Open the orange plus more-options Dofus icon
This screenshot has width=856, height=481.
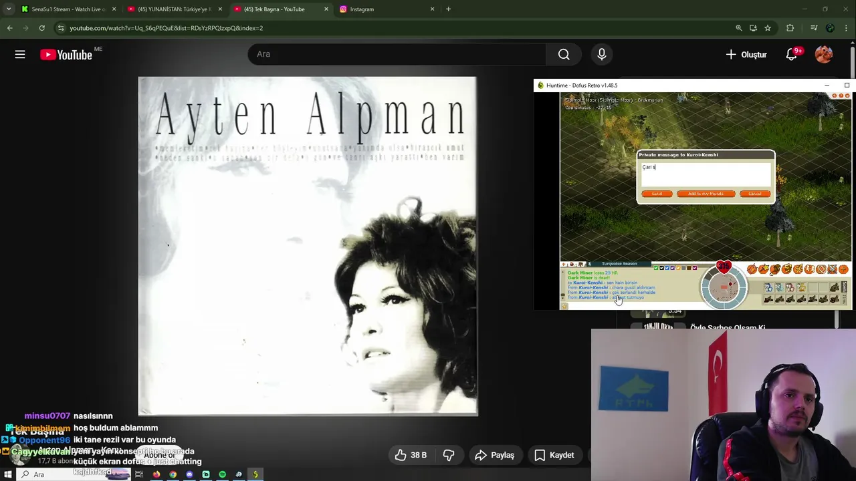click(843, 269)
